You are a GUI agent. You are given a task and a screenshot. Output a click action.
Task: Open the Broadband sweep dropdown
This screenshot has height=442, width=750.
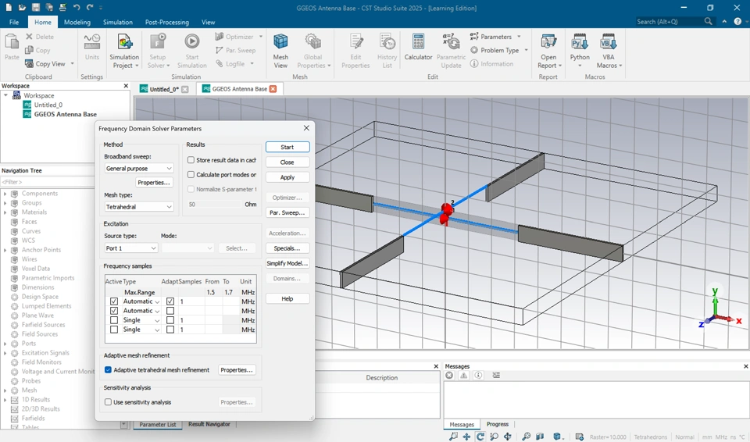coord(139,169)
